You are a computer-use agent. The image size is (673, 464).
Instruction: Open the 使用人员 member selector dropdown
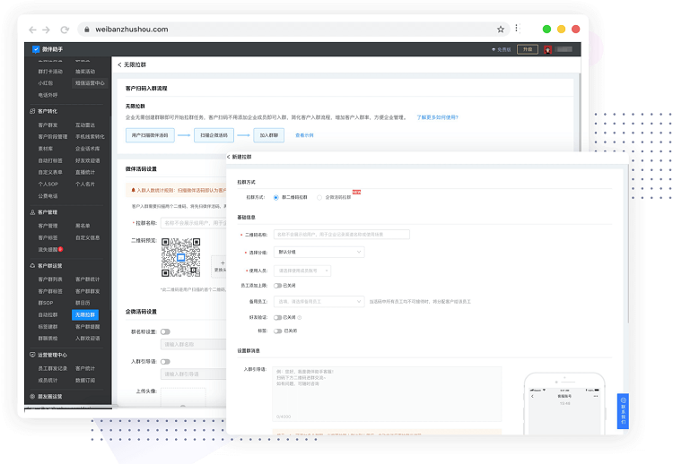[x=302, y=271]
